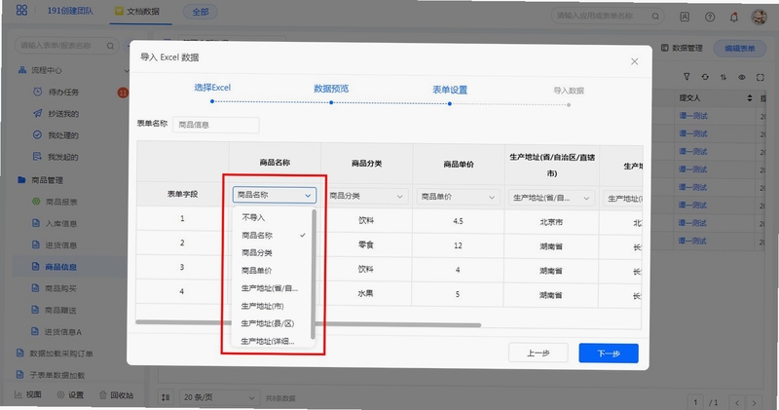The width and height of the screenshot is (779, 410).
Task: Open 入库信息 form in sidebar
Action: point(61,224)
